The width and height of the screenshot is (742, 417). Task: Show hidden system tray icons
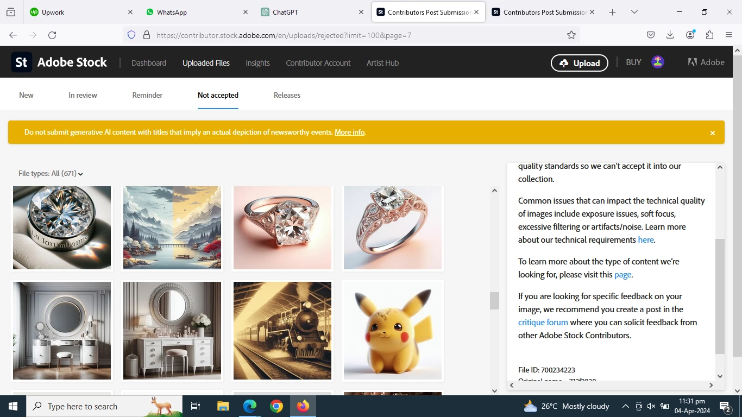[625, 406]
